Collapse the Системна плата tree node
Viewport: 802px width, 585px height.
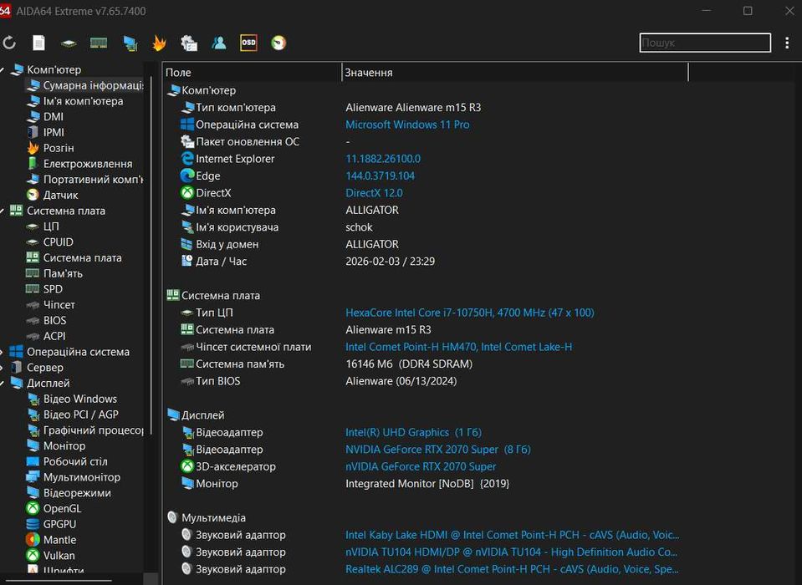[2, 211]
